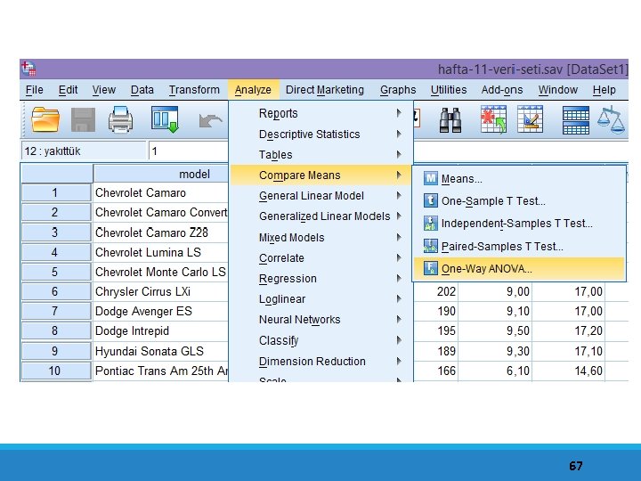Screen dimensions: 641x481
Task: Click the Chrysler Cirrus LXi cell
Action: coord(161,291)
